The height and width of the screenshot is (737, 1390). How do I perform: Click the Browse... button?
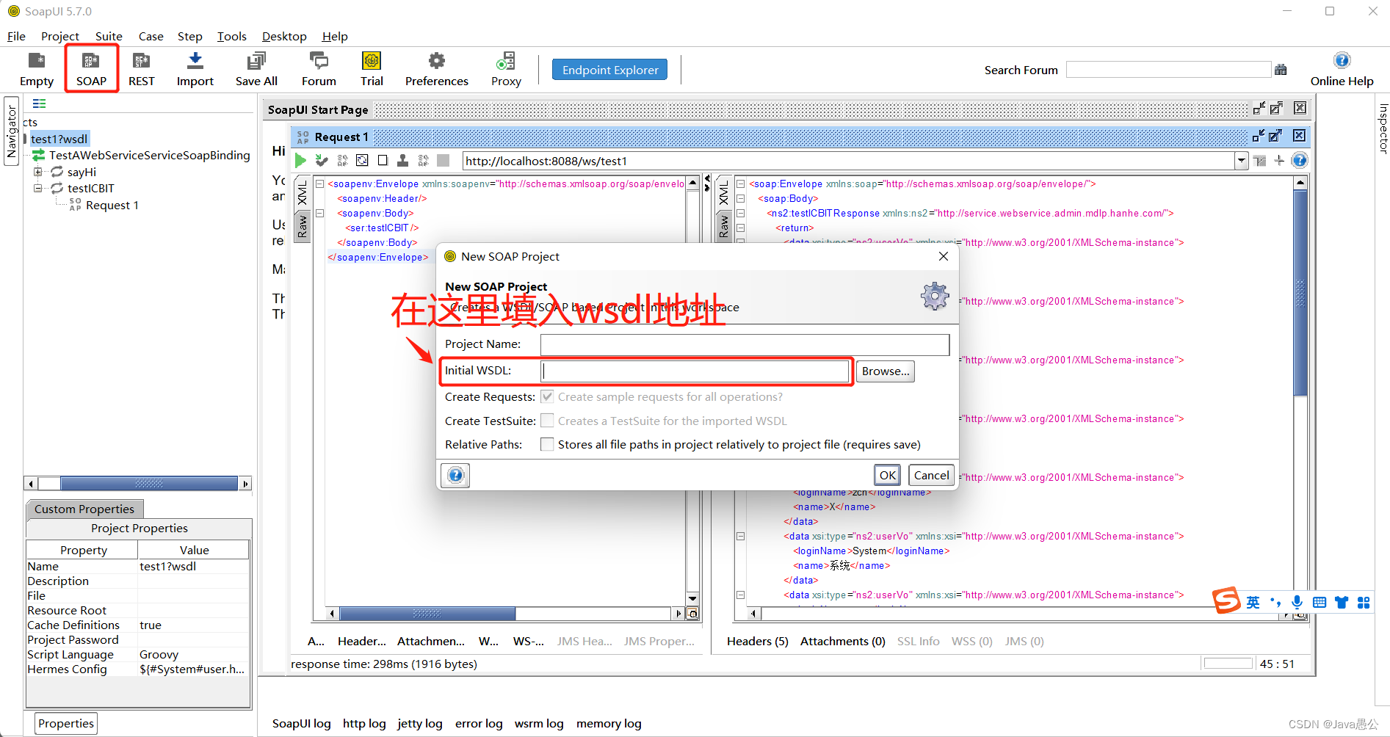coord(886,371)
